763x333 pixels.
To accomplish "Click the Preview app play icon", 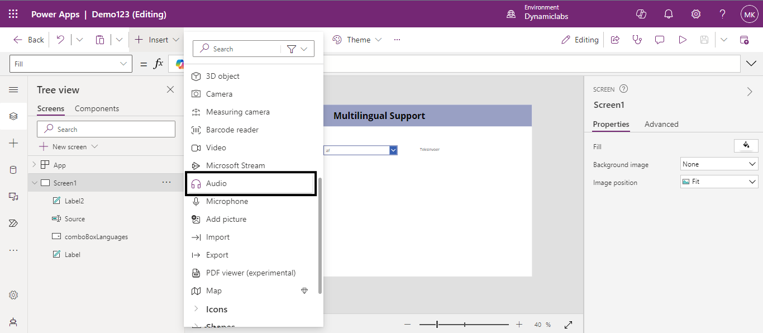I will coord(682,40).
